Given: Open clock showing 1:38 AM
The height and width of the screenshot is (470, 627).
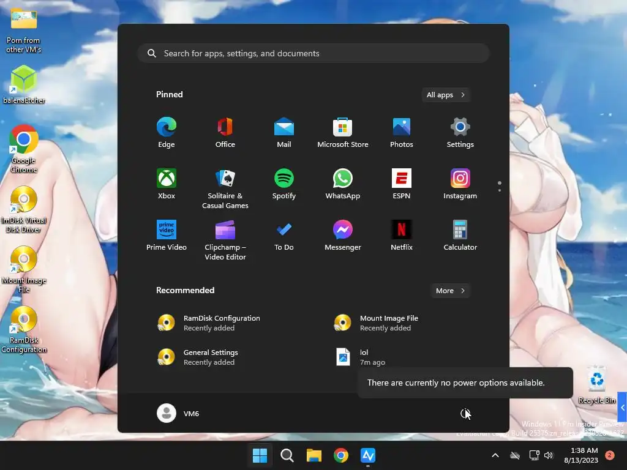Looking at the screenshot, I should 581,455.
